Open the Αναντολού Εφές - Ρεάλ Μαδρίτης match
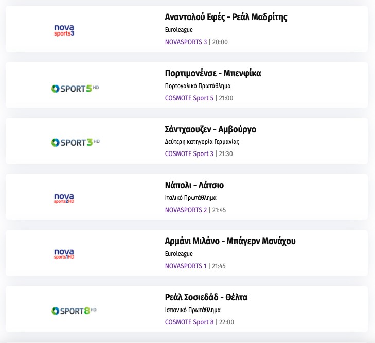Image resolution: width=375 pixels, height=343 pixels. (x=226, y=17)
